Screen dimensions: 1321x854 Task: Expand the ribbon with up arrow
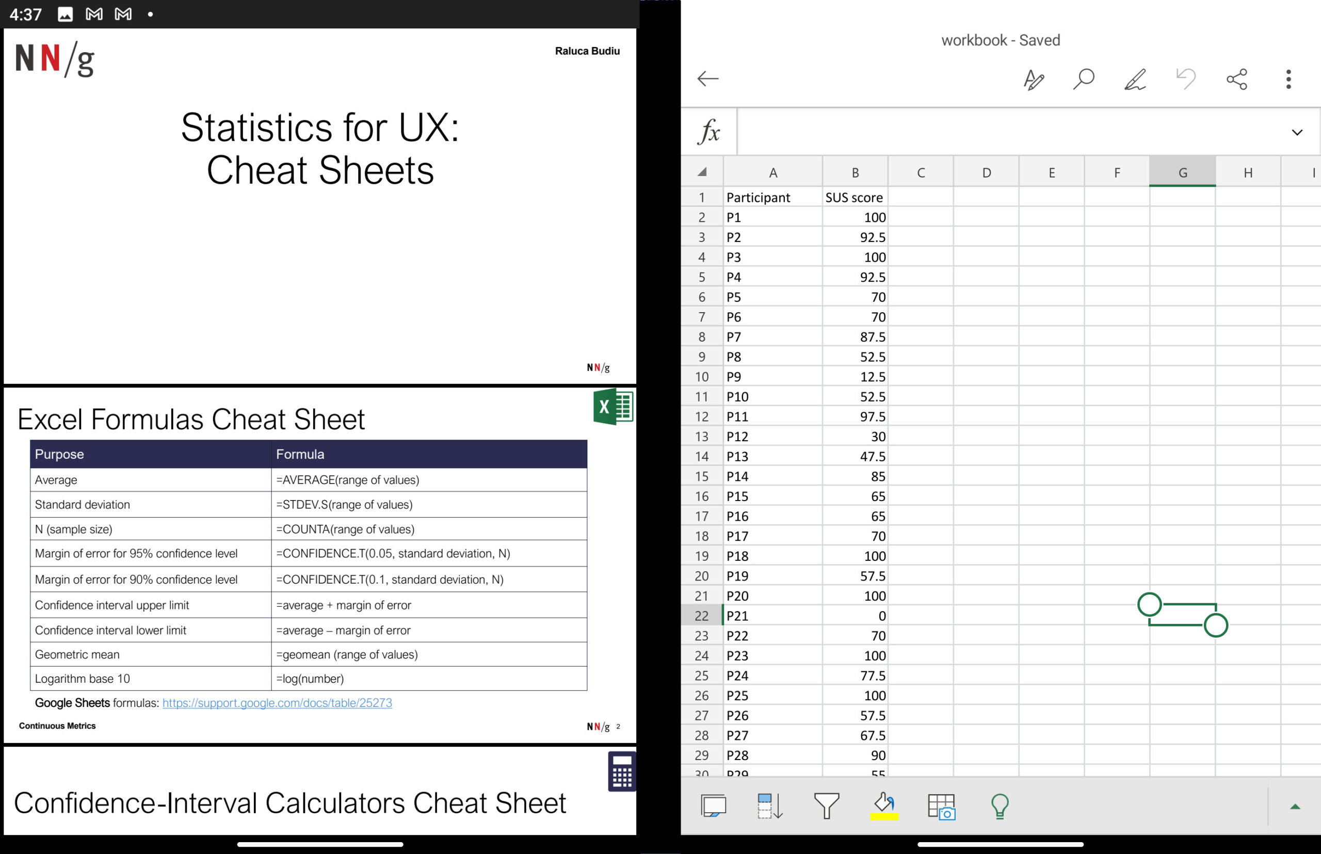point(1295,807)
